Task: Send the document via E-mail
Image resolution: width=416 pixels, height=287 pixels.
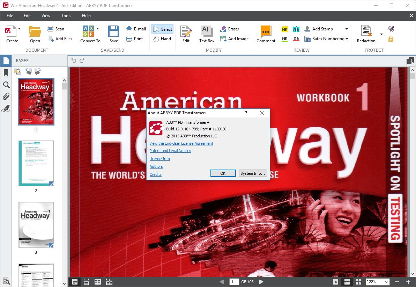Action: 136,29
